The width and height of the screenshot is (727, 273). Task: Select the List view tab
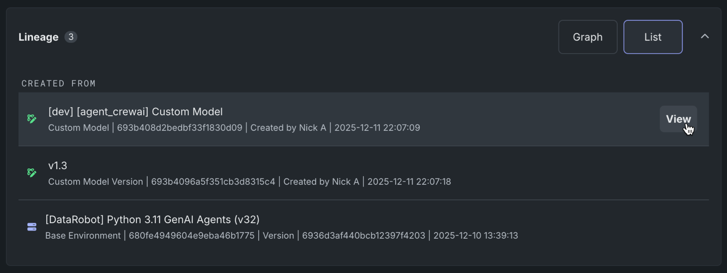pyautogui.click(x=652, y=37)
